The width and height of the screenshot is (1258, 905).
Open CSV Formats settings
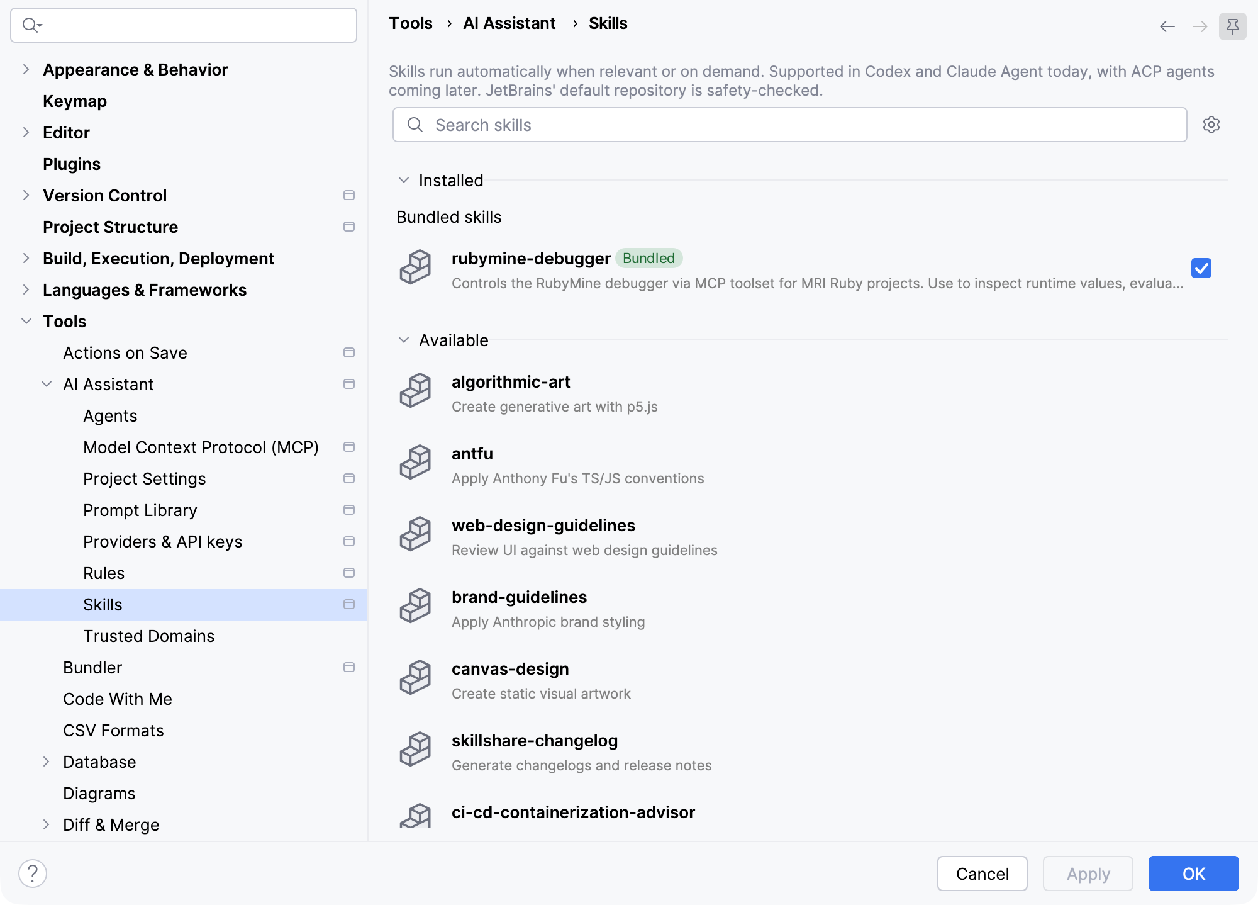click(113, 730)
